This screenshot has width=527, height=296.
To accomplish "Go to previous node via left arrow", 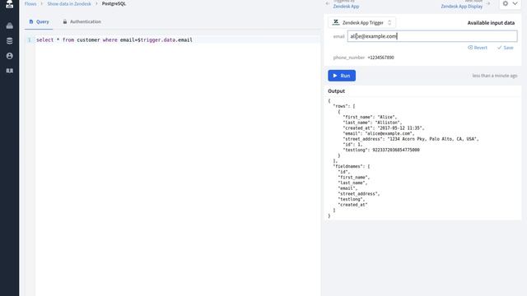I will (328, 3).
